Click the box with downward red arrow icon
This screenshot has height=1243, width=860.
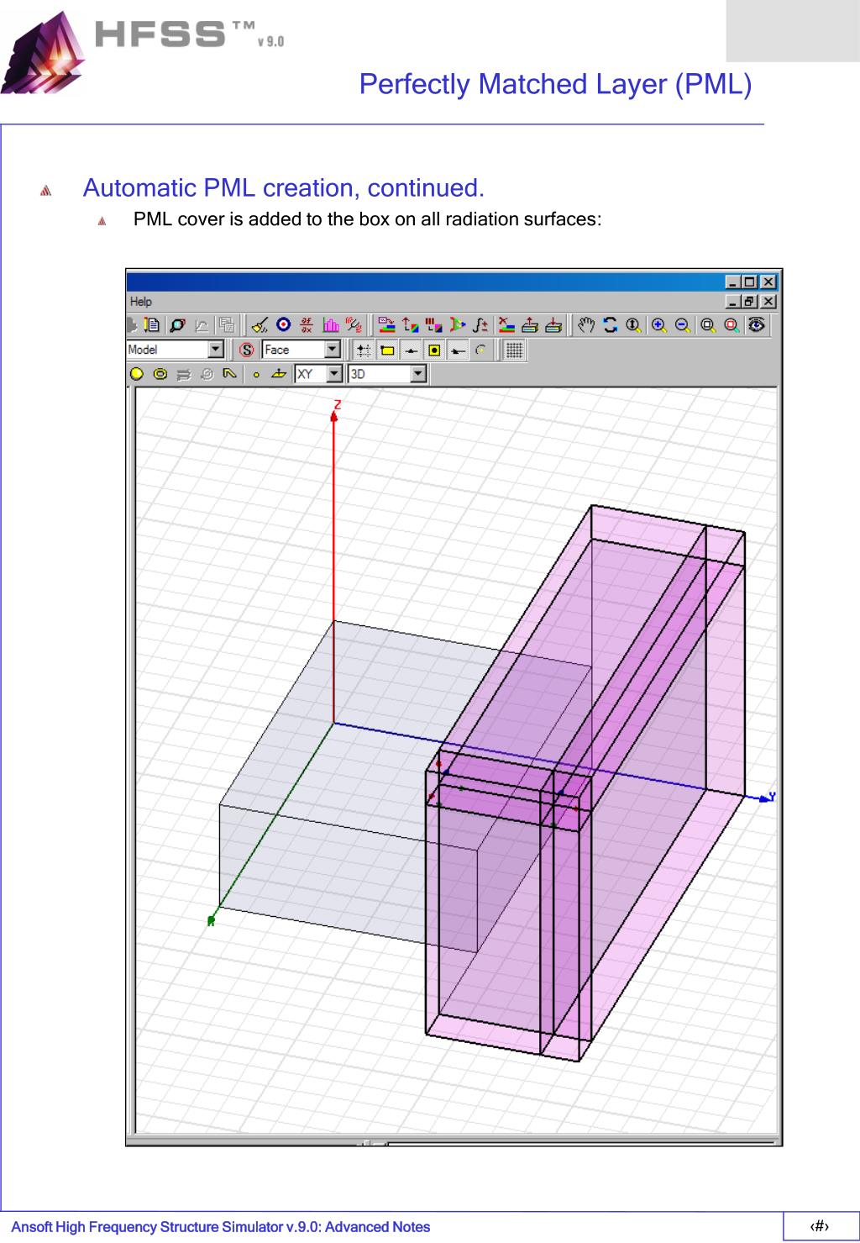tap(553, 325)
